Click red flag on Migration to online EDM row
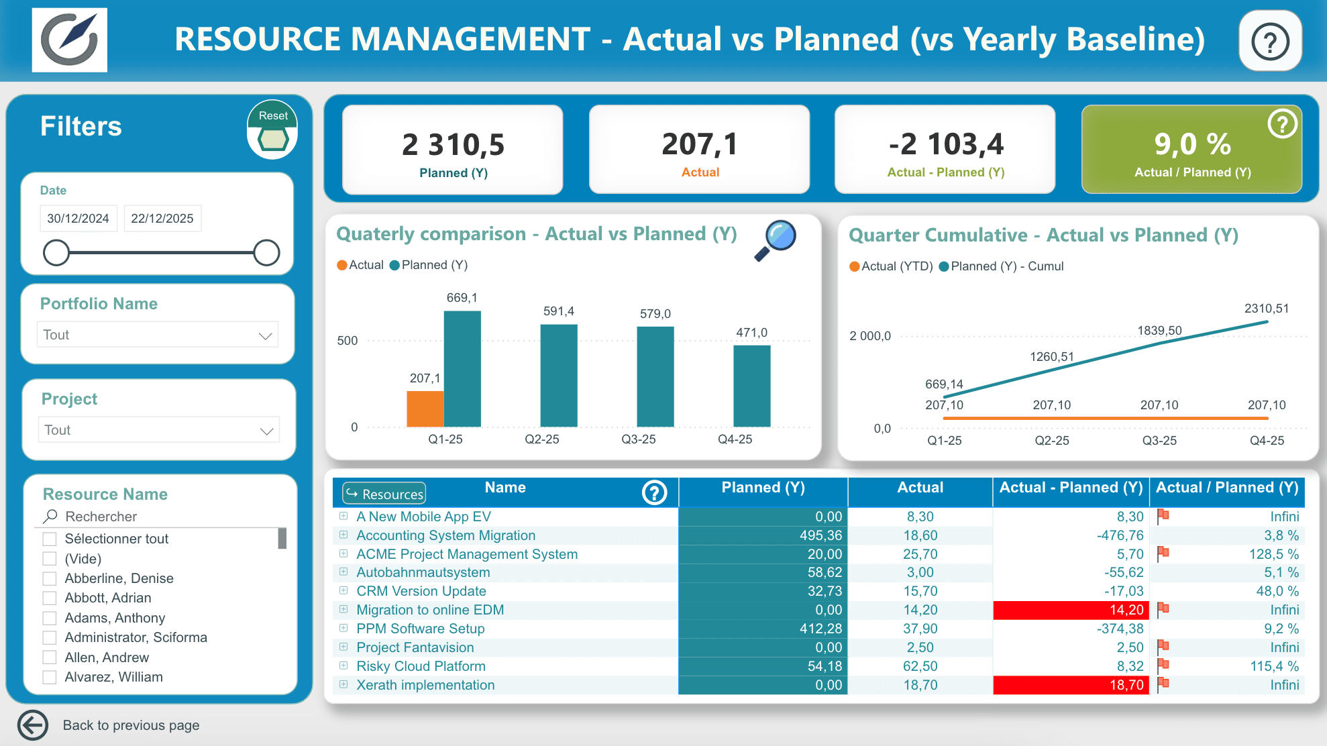This screenshot has height=746, width=1327. tap(1163, 609)
